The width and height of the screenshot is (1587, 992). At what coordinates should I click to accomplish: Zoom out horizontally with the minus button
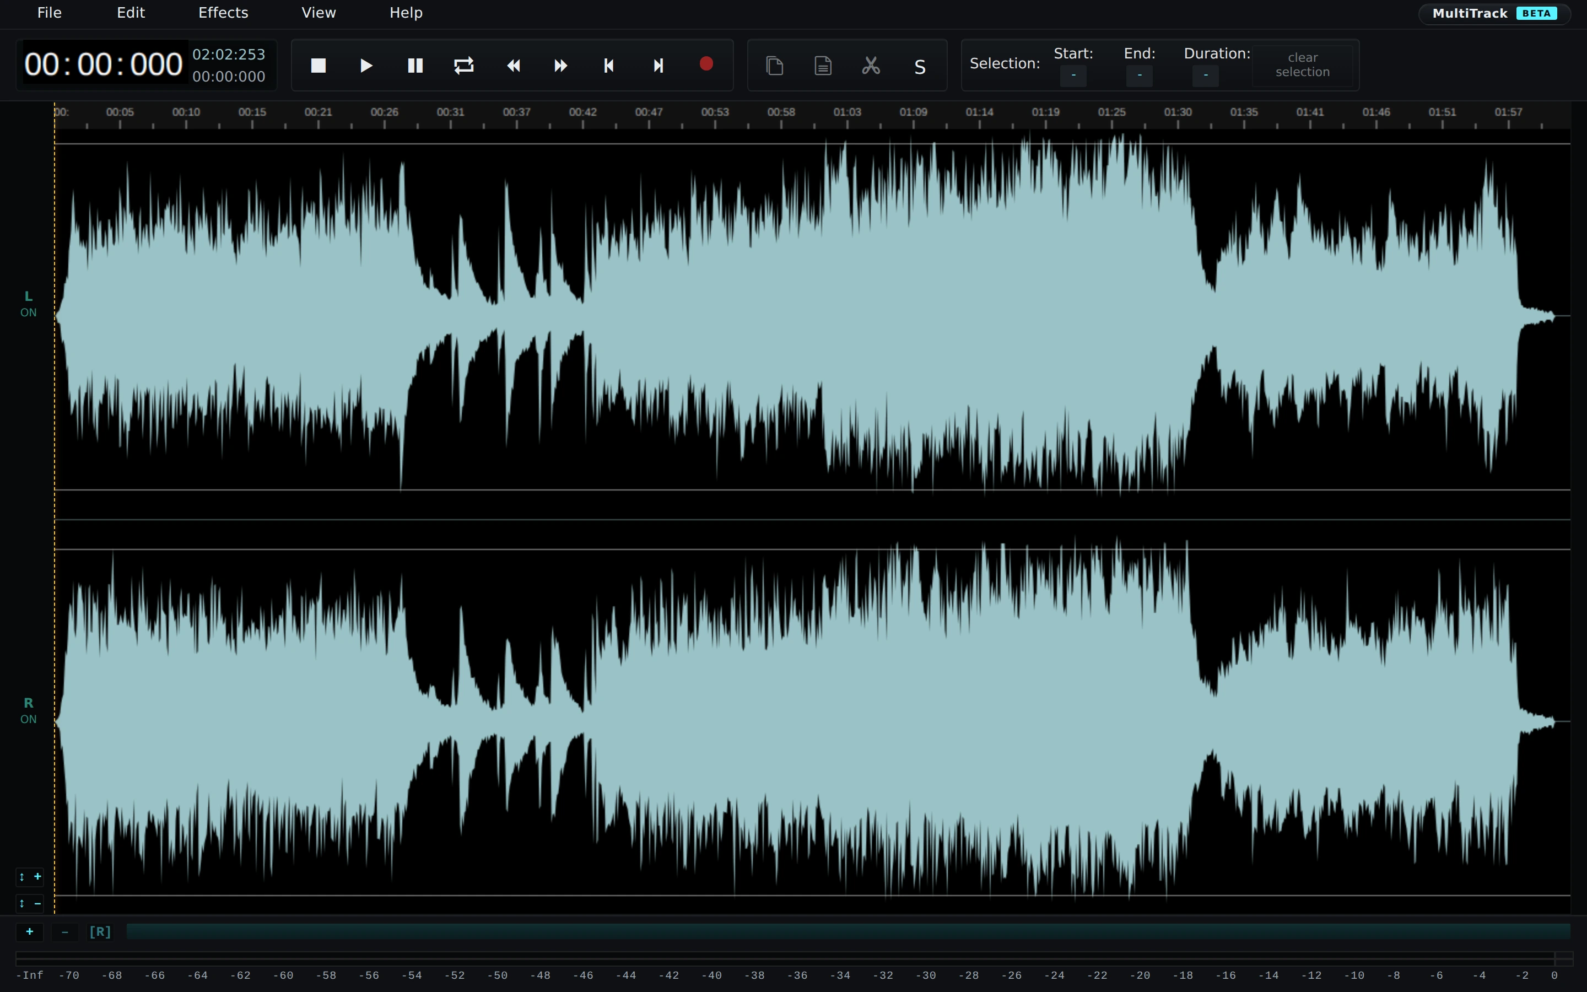click(64, 931)
